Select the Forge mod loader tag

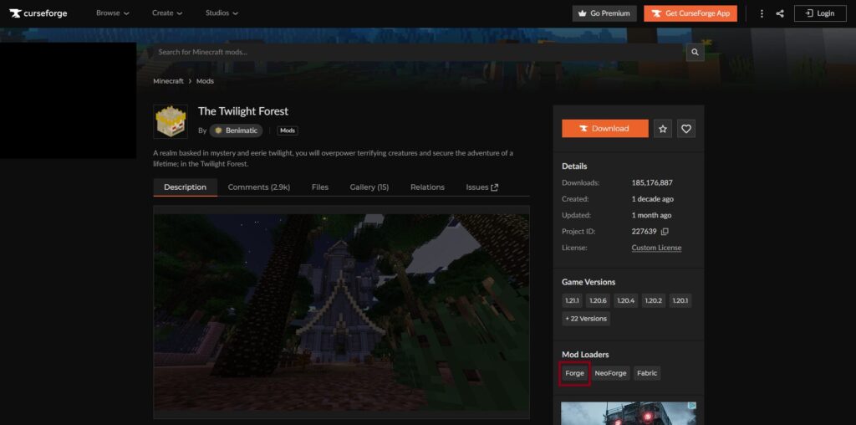point(574,373)
